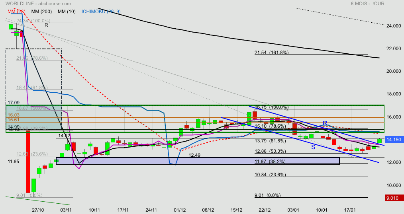Click the black R marker near top left
404x214 pixels.
pyautogui.click(x=46, y=25)
